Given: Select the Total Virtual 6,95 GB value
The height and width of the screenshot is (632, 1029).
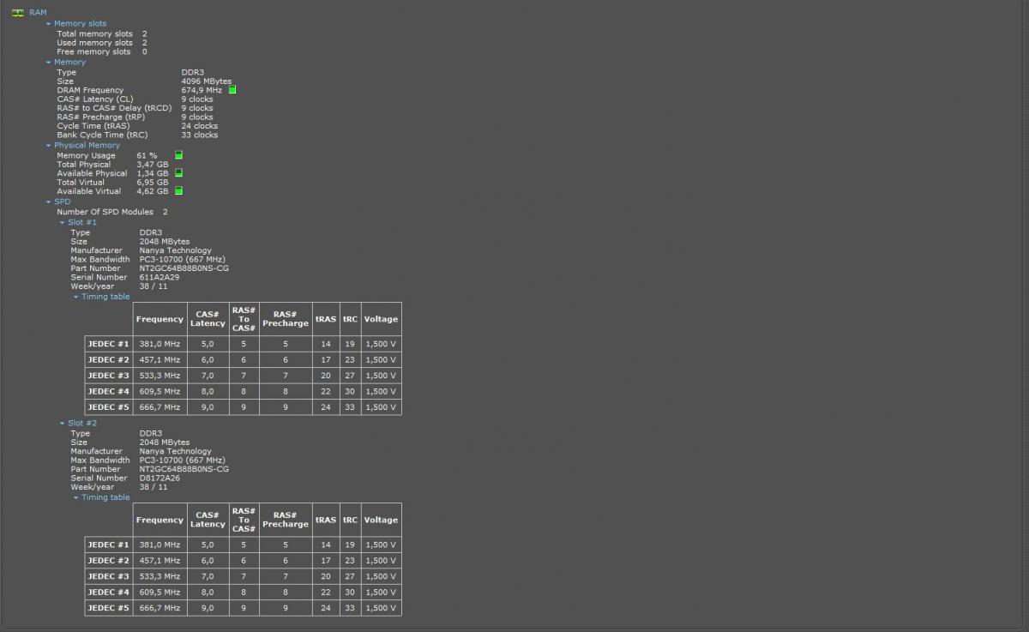Looking at the screenshot, I should [x=153, y=183].
